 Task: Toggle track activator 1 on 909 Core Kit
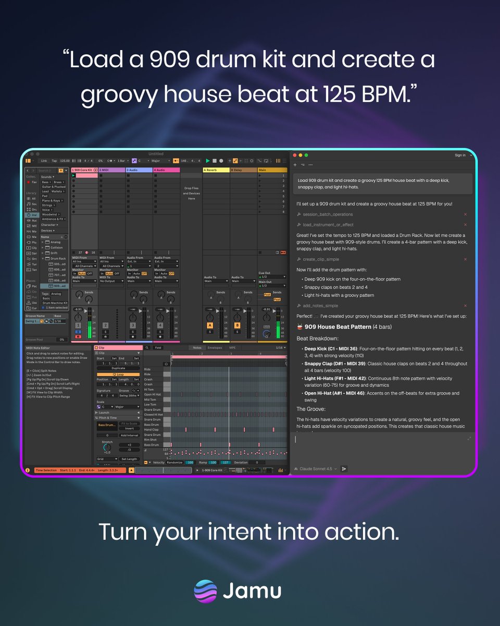click(78, 325)
